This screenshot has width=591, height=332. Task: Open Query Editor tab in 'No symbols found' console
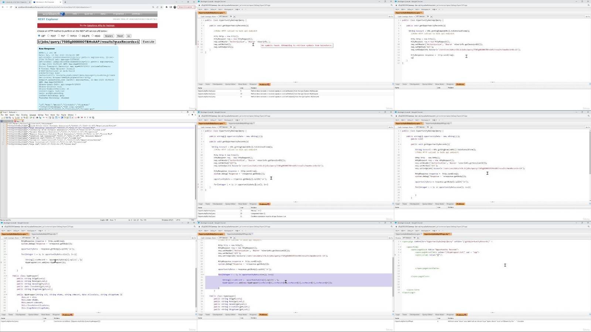tap(230, 84)
